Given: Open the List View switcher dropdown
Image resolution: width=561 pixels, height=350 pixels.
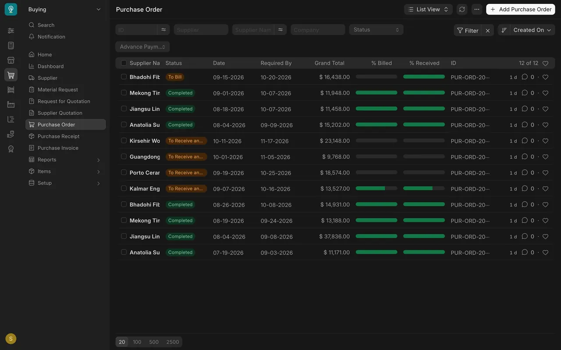Looking at the screenshot, I should coord(428,9).
